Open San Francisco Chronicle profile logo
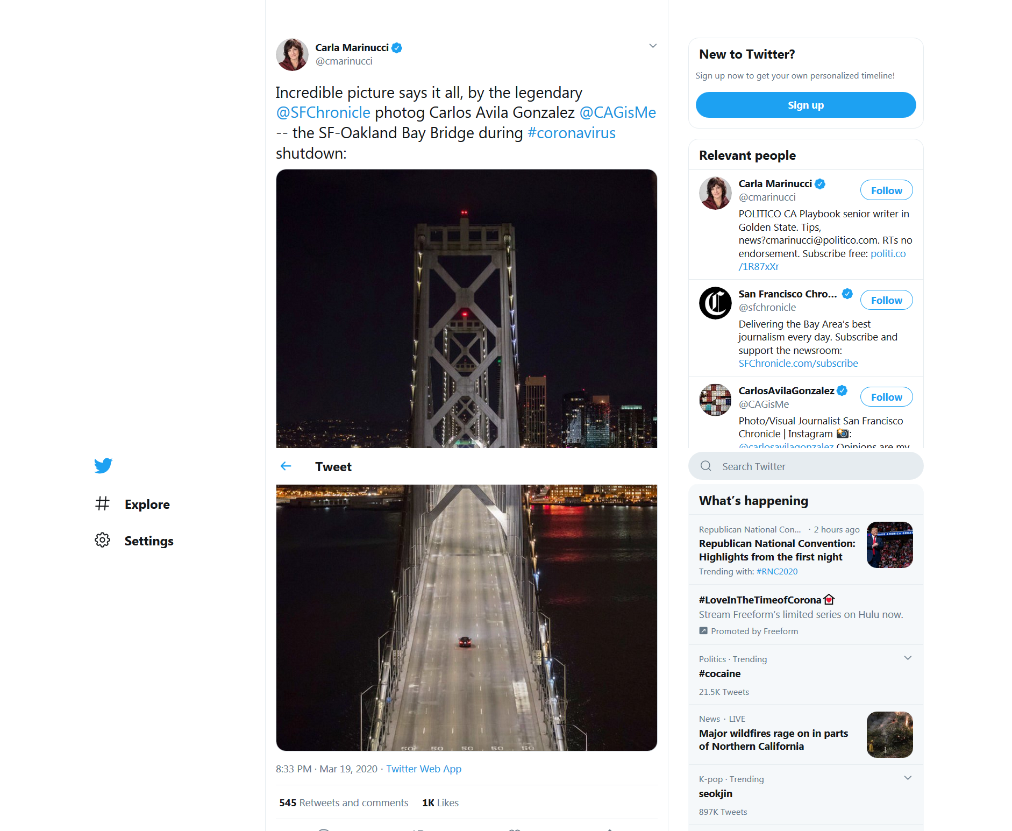Screen dimensions: 1012x831 point(715,303)
